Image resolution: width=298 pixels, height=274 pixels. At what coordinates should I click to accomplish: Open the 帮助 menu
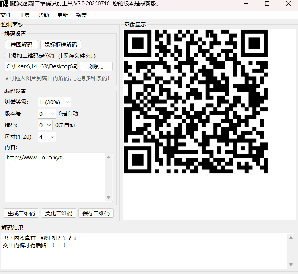pos(44,15)
